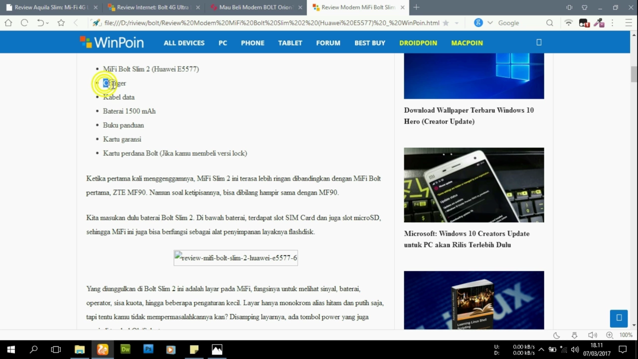This screenshot has width=638, height=359.
Task: Open the address bar dropdown arrow
Action: tap(457, 23)
